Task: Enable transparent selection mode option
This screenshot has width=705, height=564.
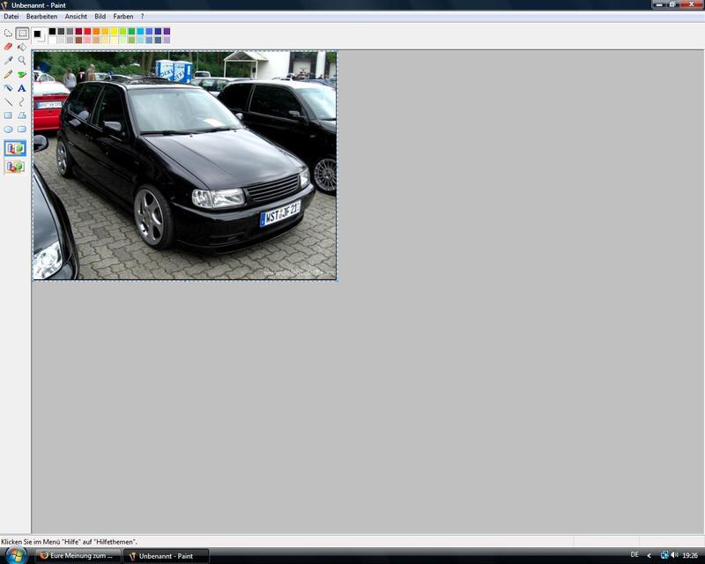Action: point(15,167)
